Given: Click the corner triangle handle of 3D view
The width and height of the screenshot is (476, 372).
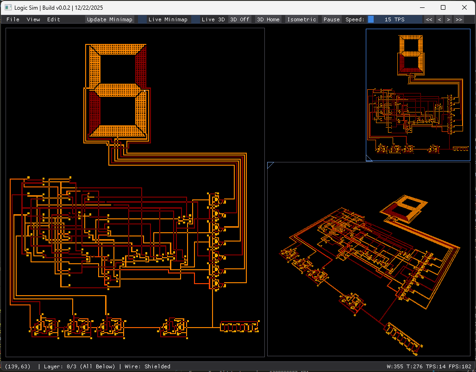Looking at the screenshot, I should coord(270,165).
